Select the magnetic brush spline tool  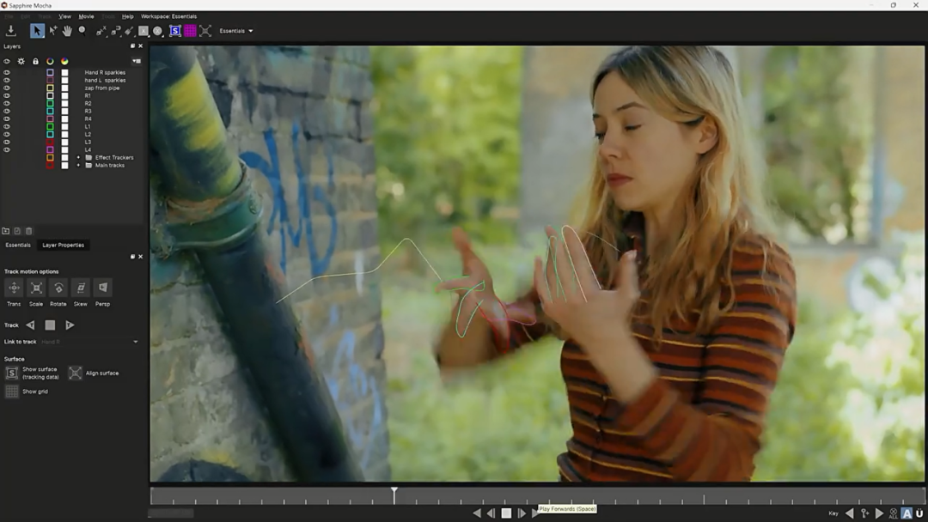pos(129,31)
